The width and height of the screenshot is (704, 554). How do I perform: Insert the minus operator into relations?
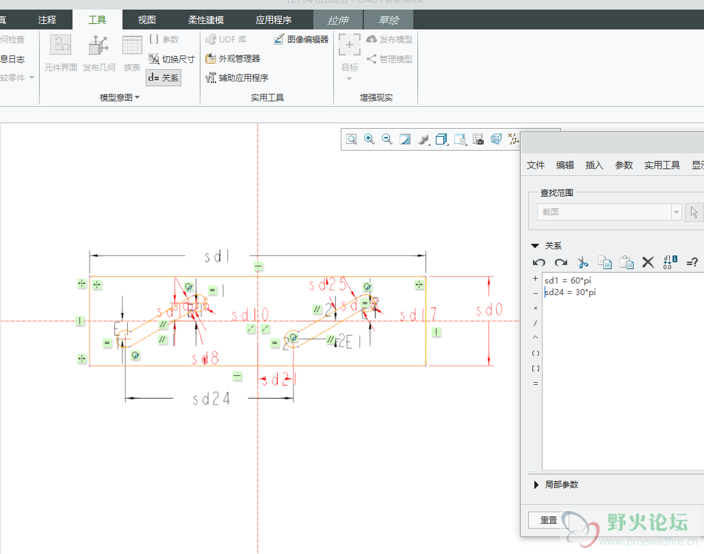click(x=535, y=293)
